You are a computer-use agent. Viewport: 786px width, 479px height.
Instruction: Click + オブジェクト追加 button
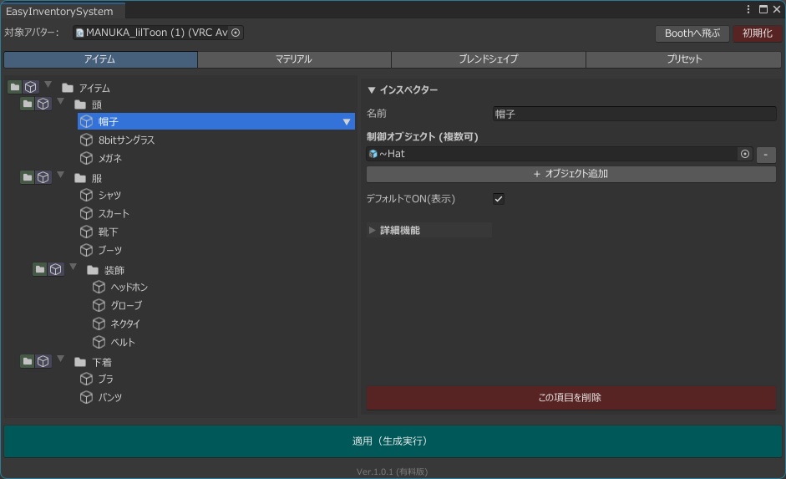click(571, 174)
